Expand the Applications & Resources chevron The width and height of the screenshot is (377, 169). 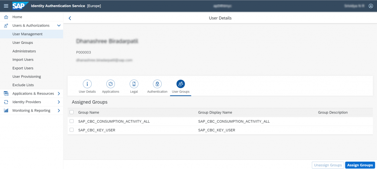point(59,94)
